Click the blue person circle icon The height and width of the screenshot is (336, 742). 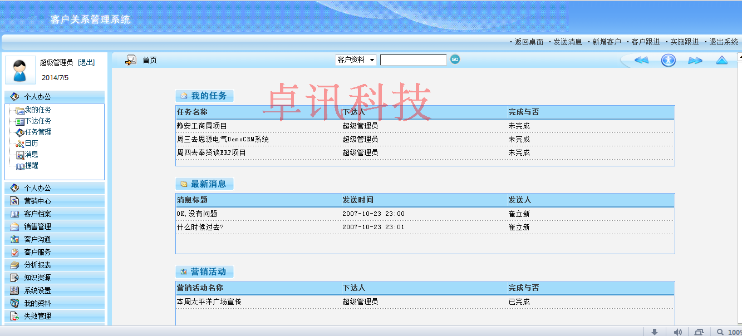[x=668, y=60]
